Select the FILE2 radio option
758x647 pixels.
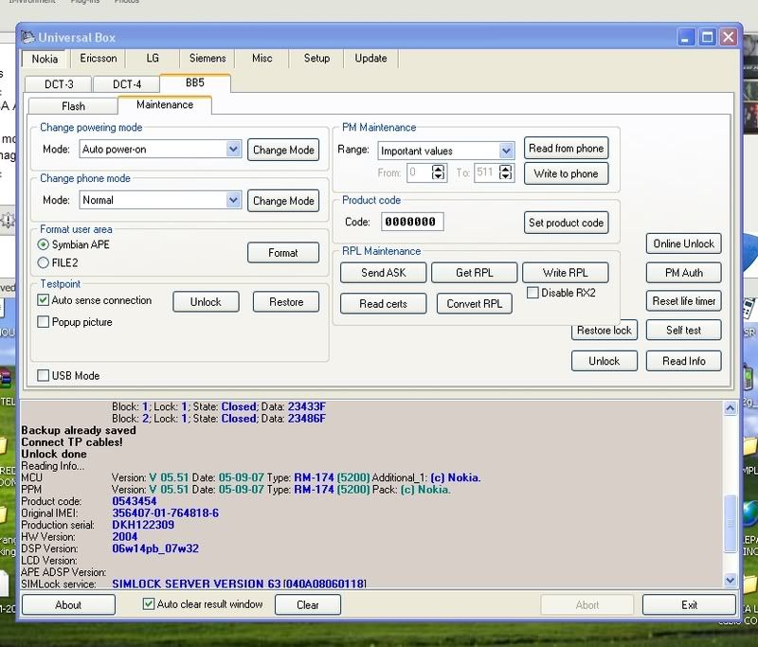43,262
